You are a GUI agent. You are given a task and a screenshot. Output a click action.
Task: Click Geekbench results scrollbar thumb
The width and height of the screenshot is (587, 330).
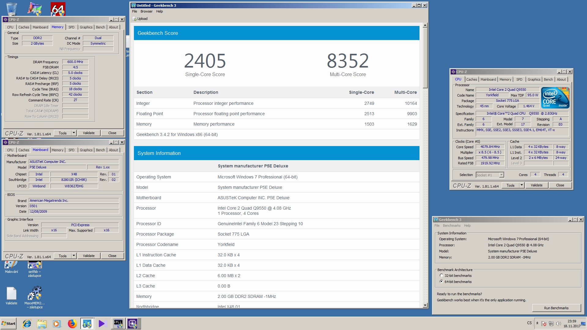425,58
